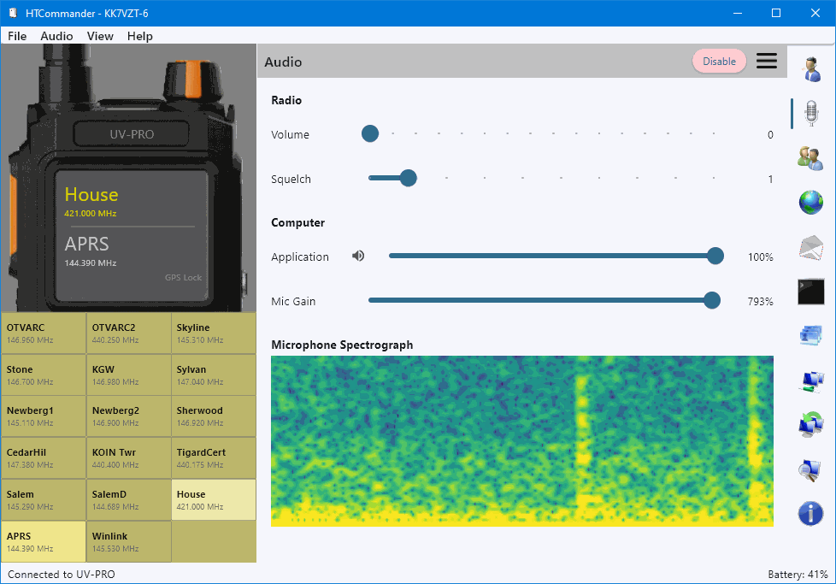Select the highlighted APRS channel button
836x584 pixels.
tap(44, 541)
